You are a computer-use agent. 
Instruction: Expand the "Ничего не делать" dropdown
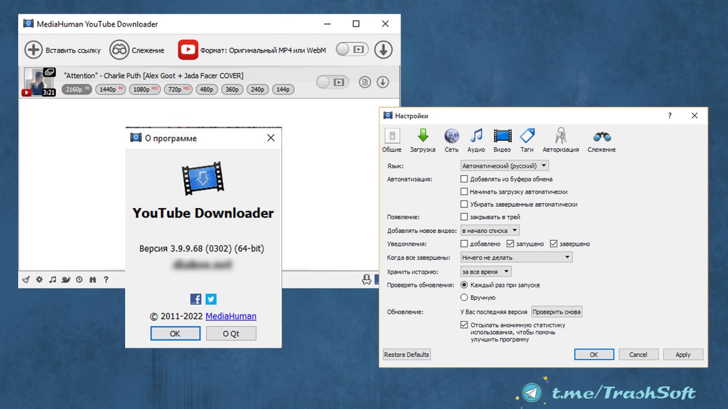pyautogui.click(x=516, y=257)
